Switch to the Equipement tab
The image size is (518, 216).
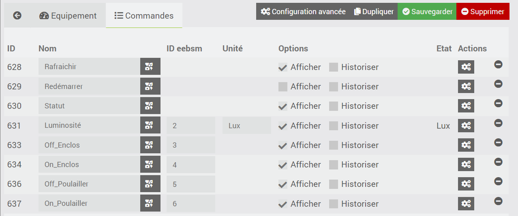pos(68,16)
